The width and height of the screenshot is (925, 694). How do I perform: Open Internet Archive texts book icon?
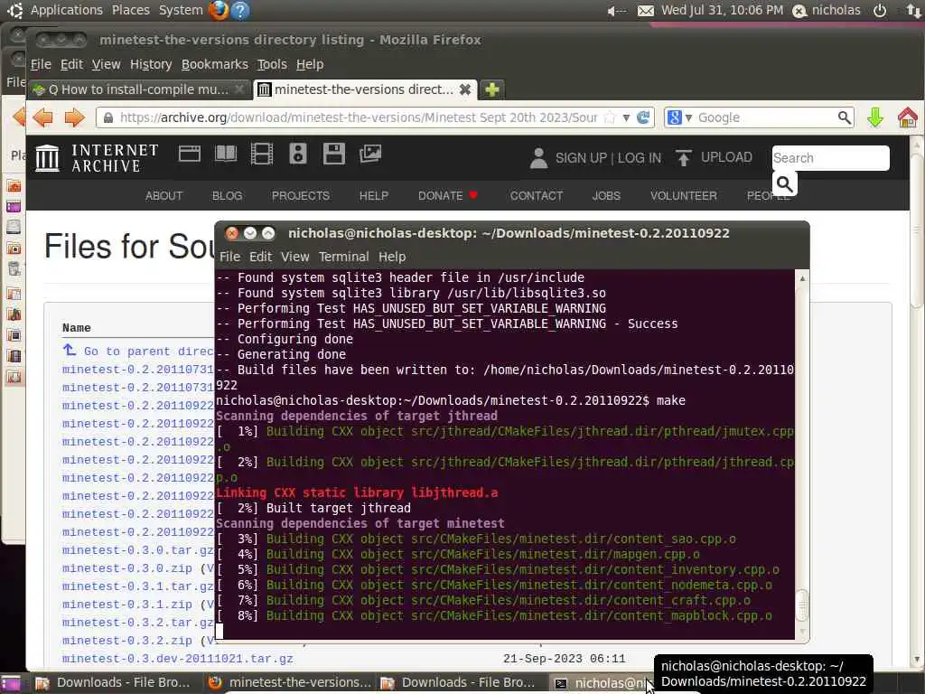225,154
